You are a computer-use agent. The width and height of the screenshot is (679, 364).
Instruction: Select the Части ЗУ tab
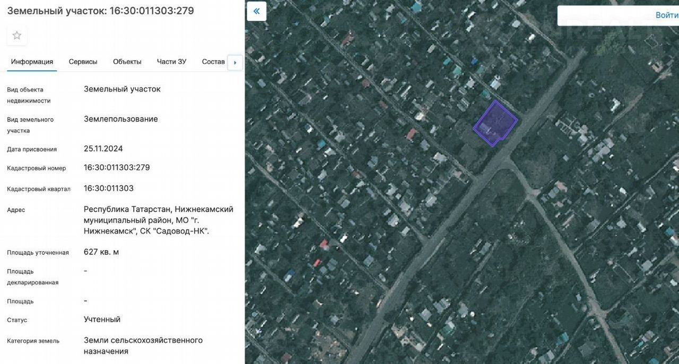[x=171, y=61]
